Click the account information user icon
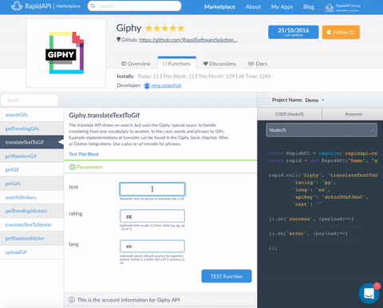Viewport: 383px width, 308px height. (x=72, y=300)
